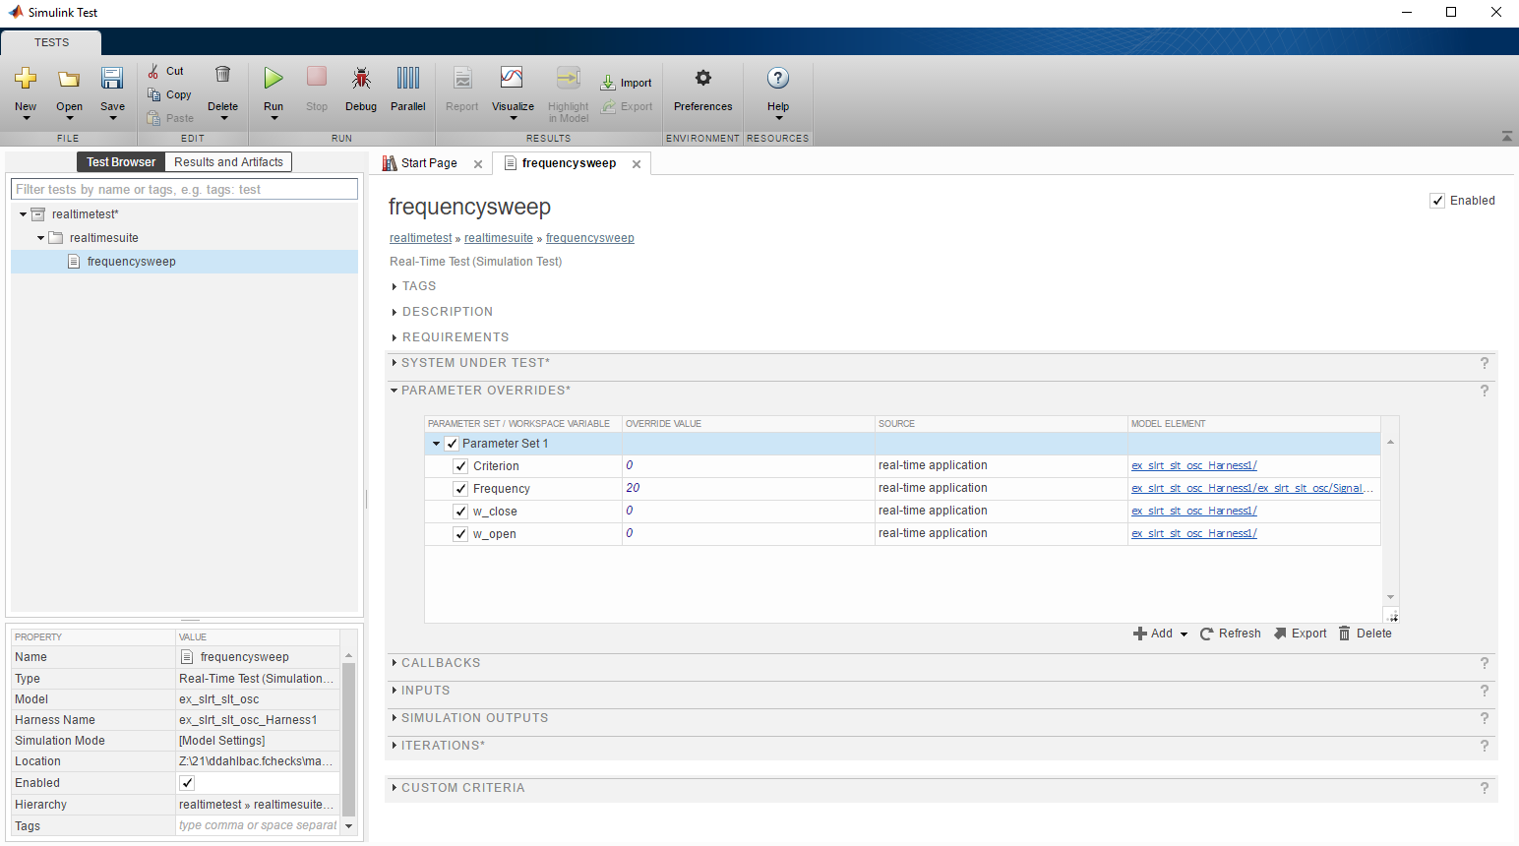Click the Refresh parameter overrides button
The height and width of the screenshot is (846, 1519).
click(x=1230, y=634)
